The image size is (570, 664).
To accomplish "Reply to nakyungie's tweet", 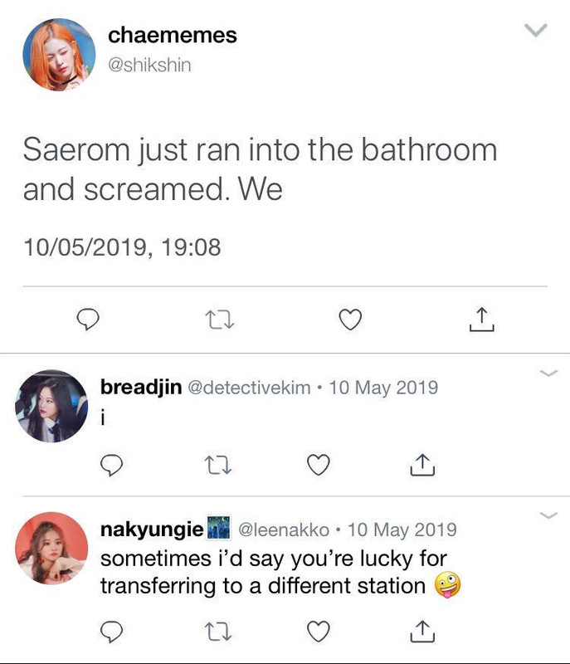I will tap(112, 632).
